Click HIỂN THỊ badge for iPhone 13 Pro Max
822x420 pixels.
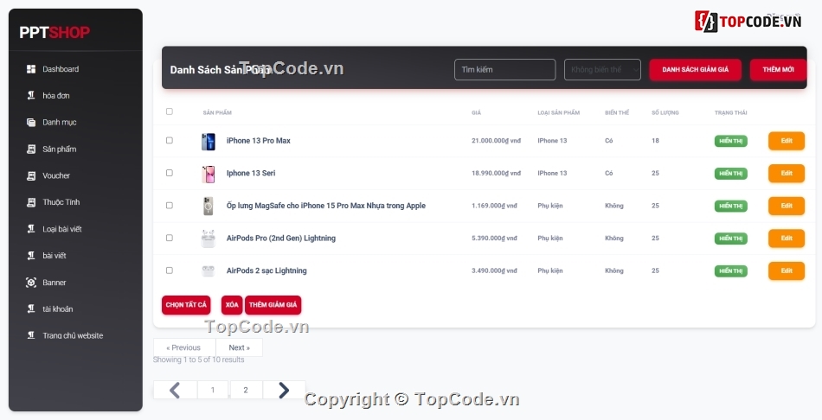(x=731, y=142)
